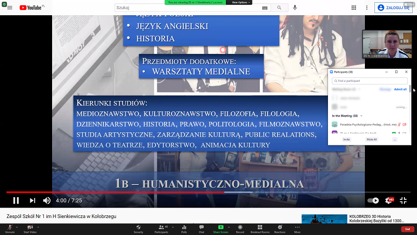Click the red End meeting button
The height and width of the screenshot is (235, 417).
coord(407,229)
